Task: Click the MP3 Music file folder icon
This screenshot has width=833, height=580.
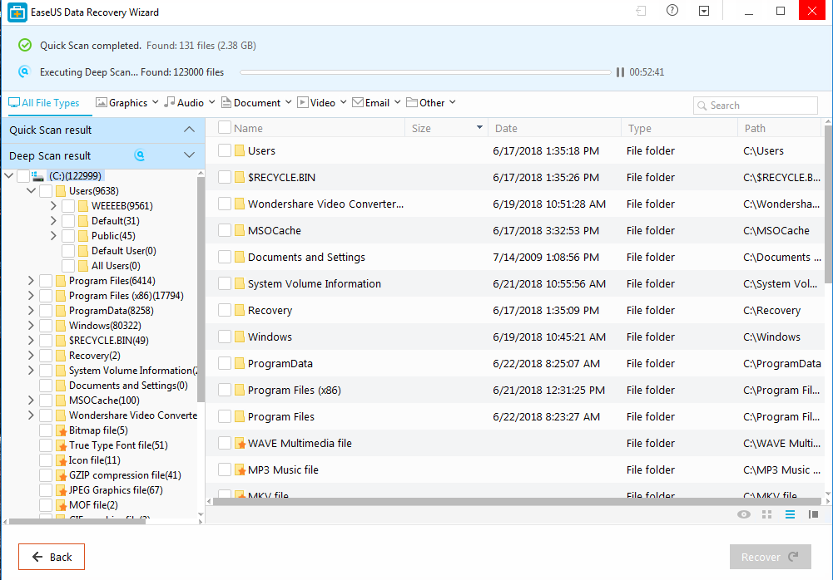Action: tap(240, 469)
